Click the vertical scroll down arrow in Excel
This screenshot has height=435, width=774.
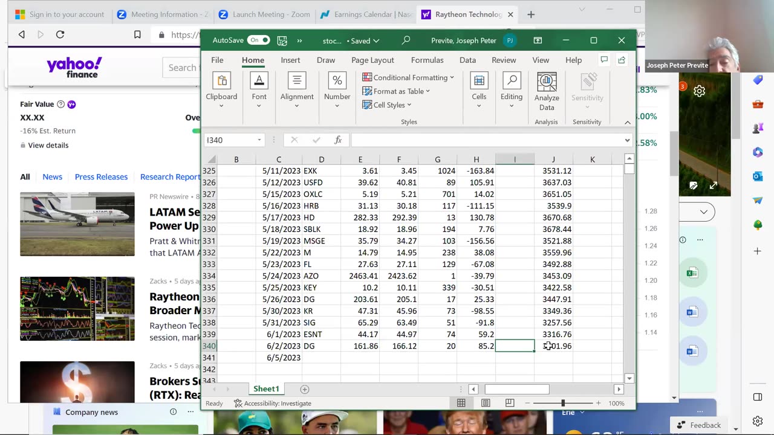(x=629, y=378)
